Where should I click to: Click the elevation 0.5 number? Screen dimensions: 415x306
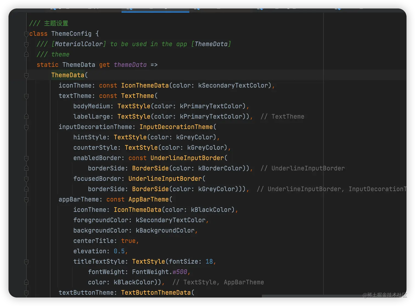(119, 251)
